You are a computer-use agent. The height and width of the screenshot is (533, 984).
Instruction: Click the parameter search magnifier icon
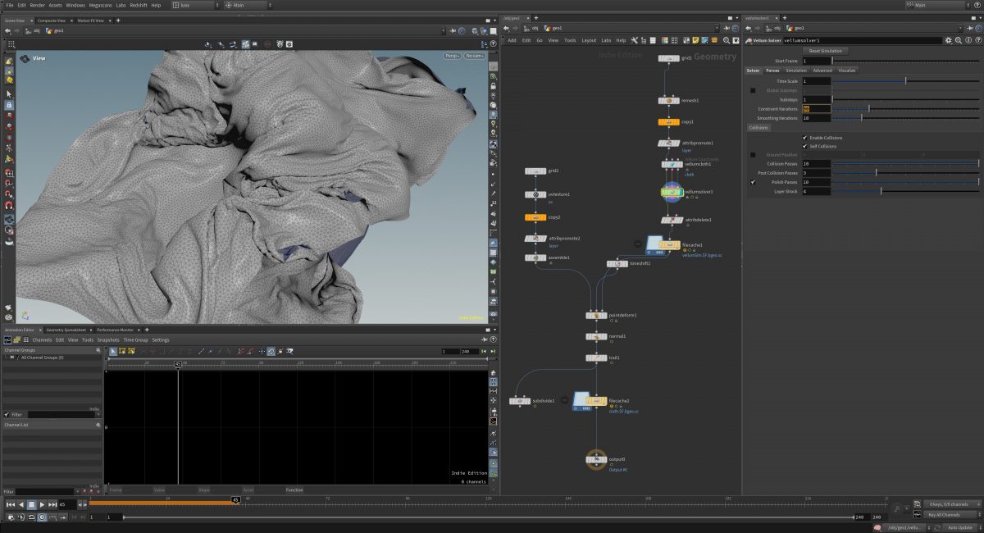tap(958, 40)
